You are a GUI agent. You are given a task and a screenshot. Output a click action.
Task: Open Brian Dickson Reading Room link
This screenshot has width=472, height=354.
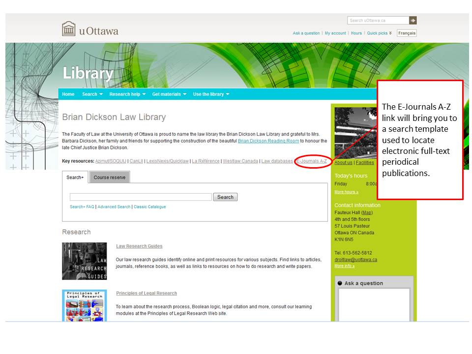(268, 141)
